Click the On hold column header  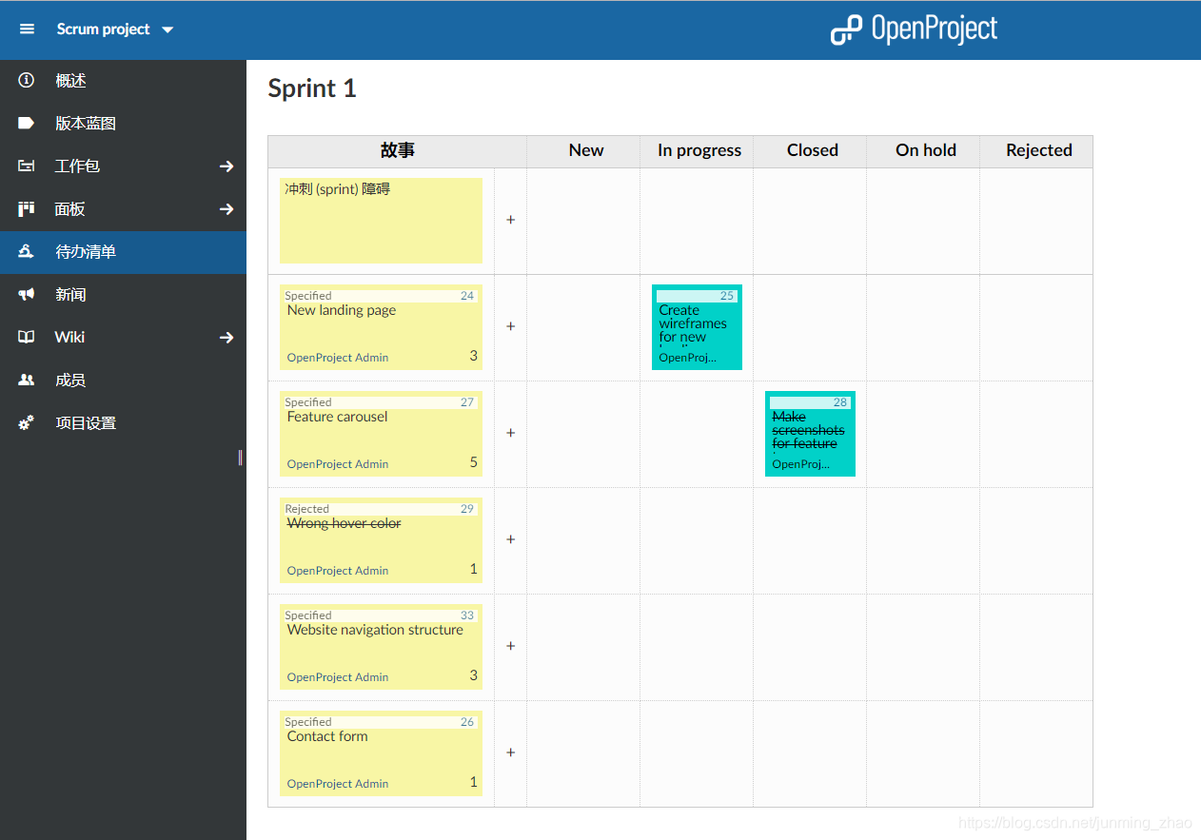click(926, 150)
